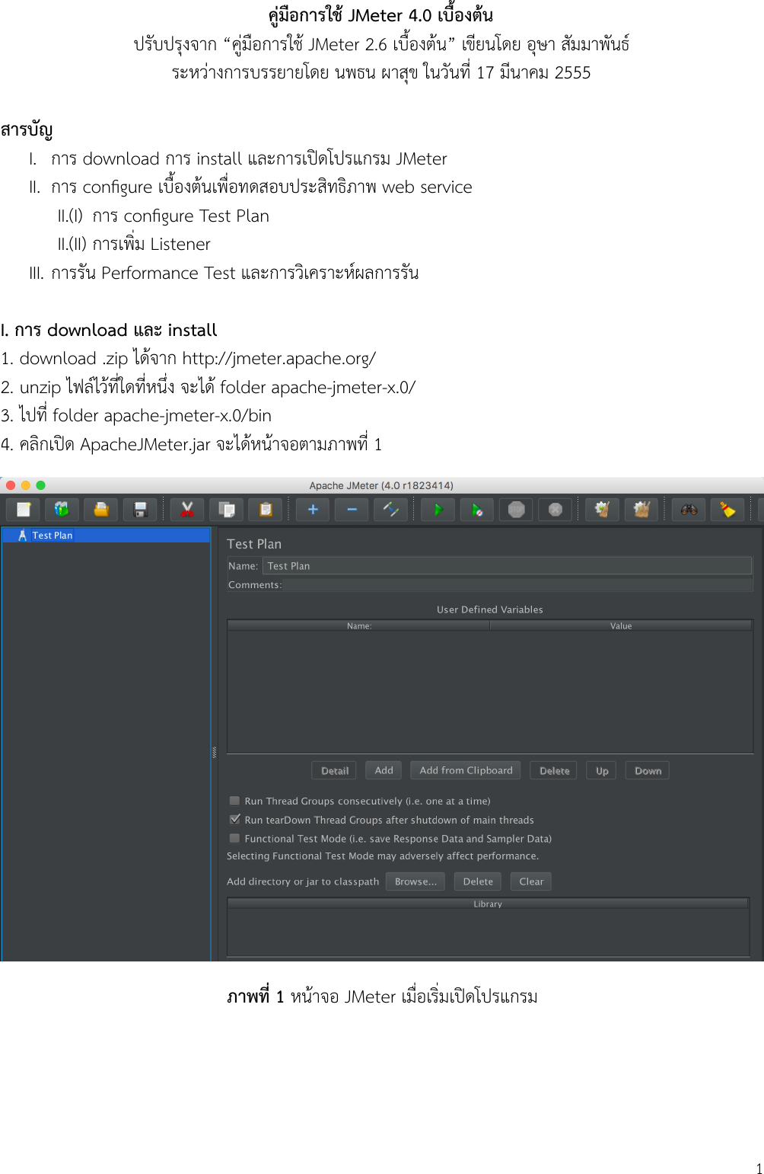Open an existing test plan file
Image resolution: width=764 pixels, height=1174 pixels.
click(100, 509)
